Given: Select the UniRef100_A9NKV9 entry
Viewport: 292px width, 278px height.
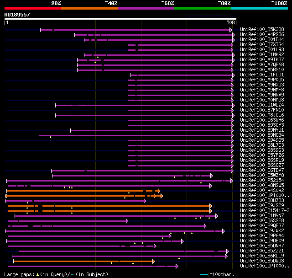Looking at the screenshot, I should (262, 95).
